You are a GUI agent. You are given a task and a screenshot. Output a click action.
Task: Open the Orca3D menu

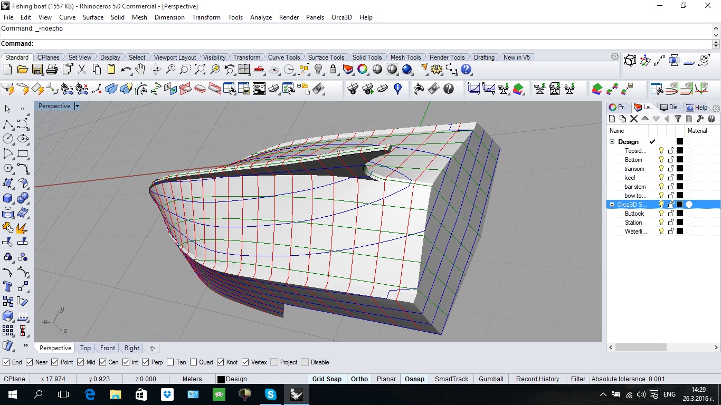click(341, 17)
